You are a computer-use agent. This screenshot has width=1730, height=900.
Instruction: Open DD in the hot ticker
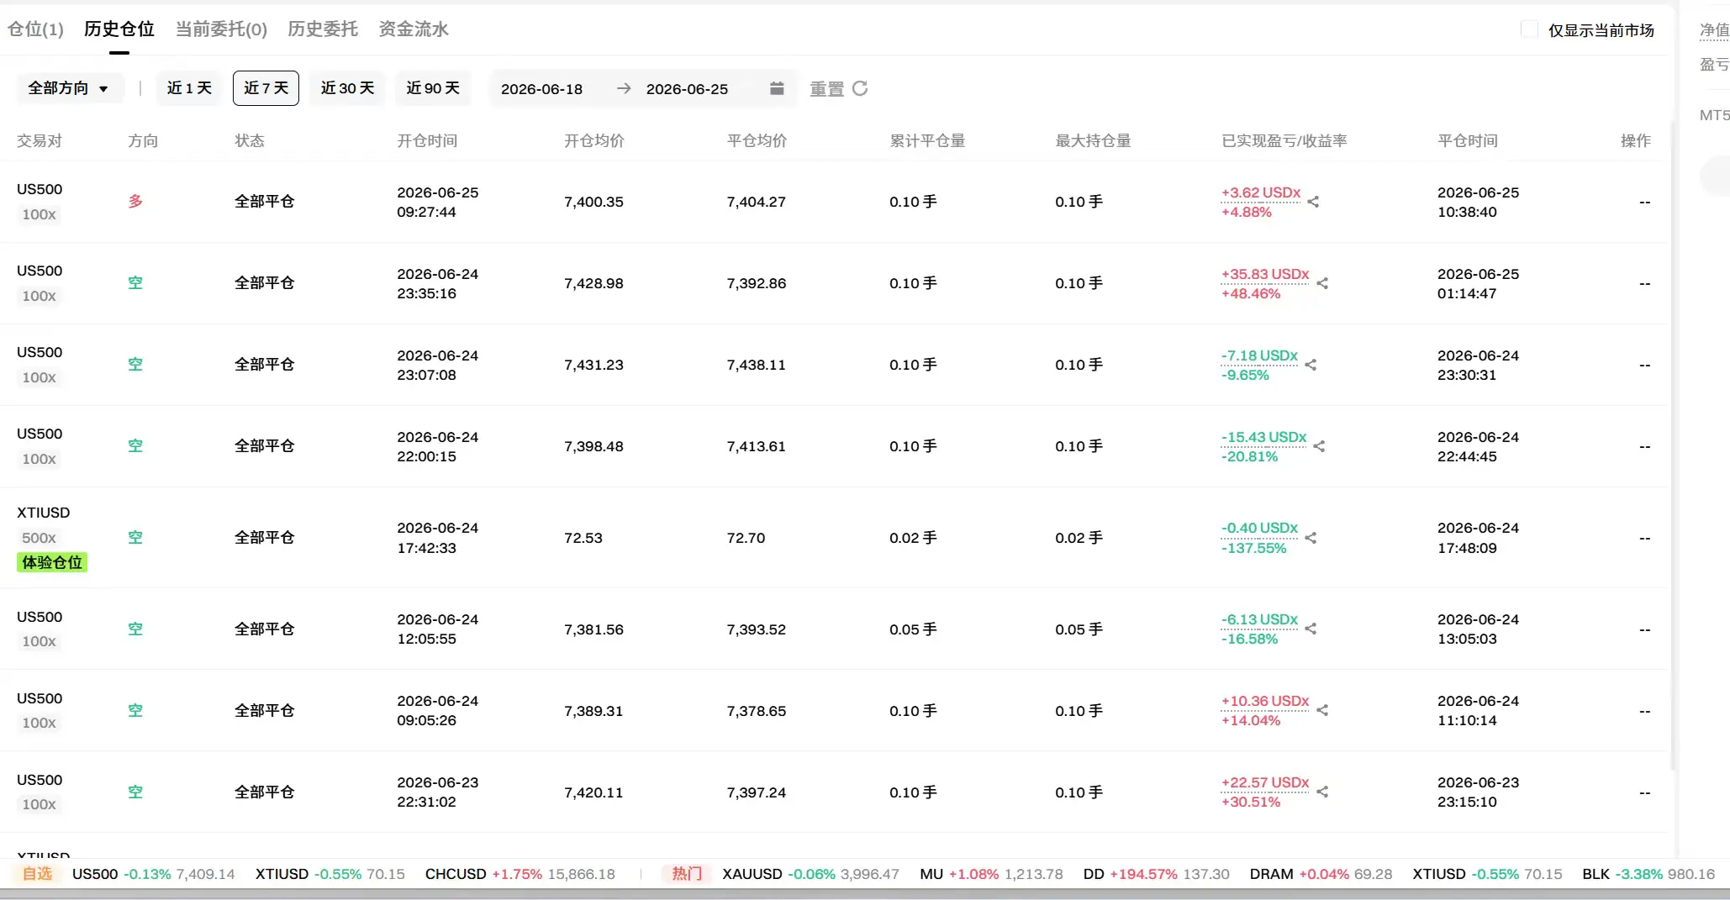pyautogui.click(x=1157, y=874)
